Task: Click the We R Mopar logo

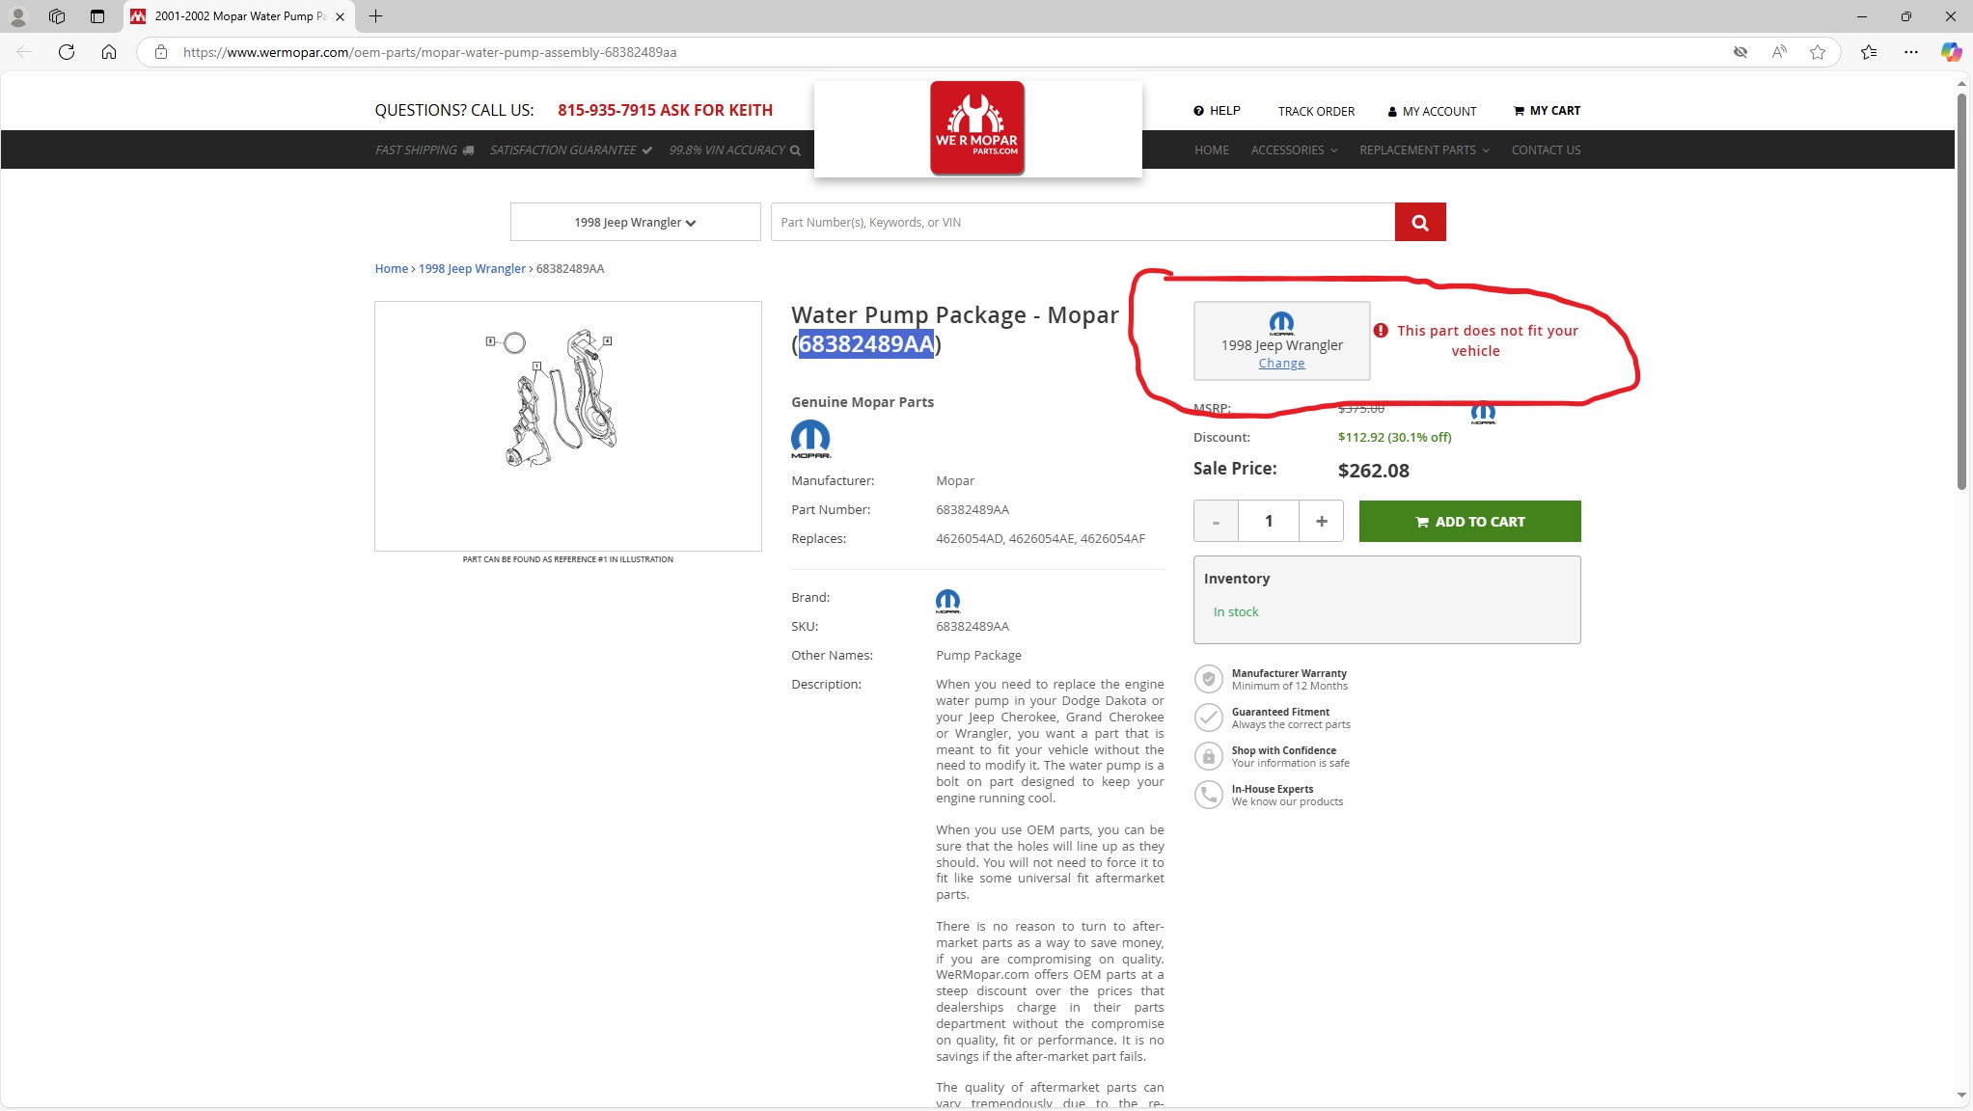Action: (976, 128)
